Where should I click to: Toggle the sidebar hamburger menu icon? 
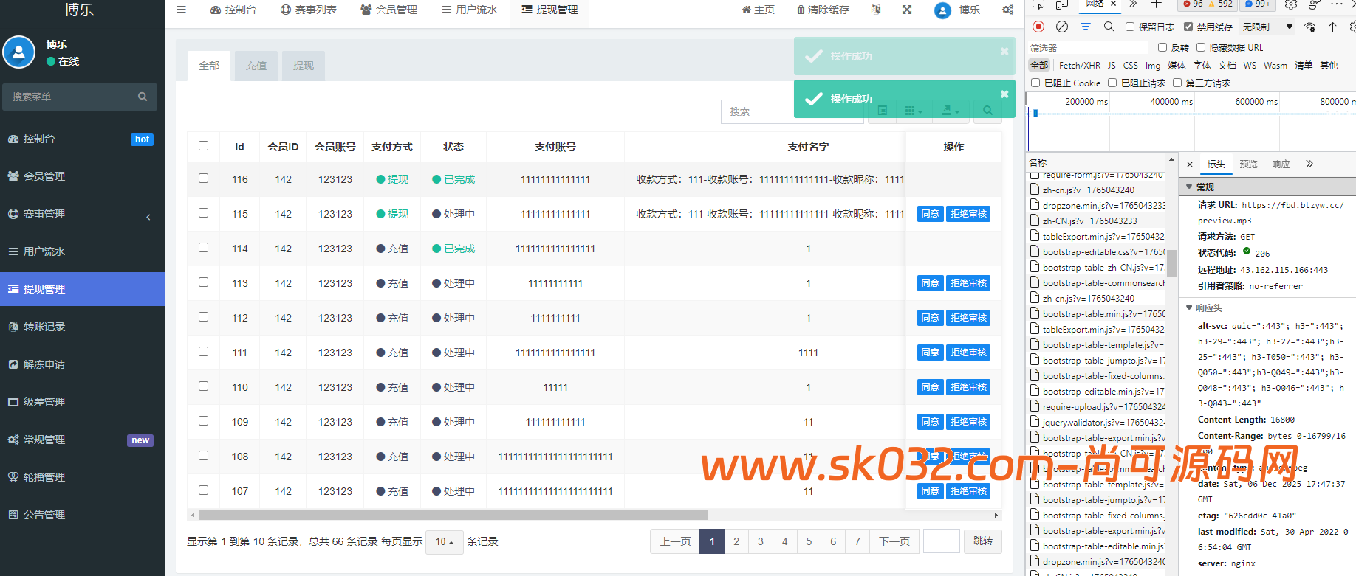[x=181, y=10]
